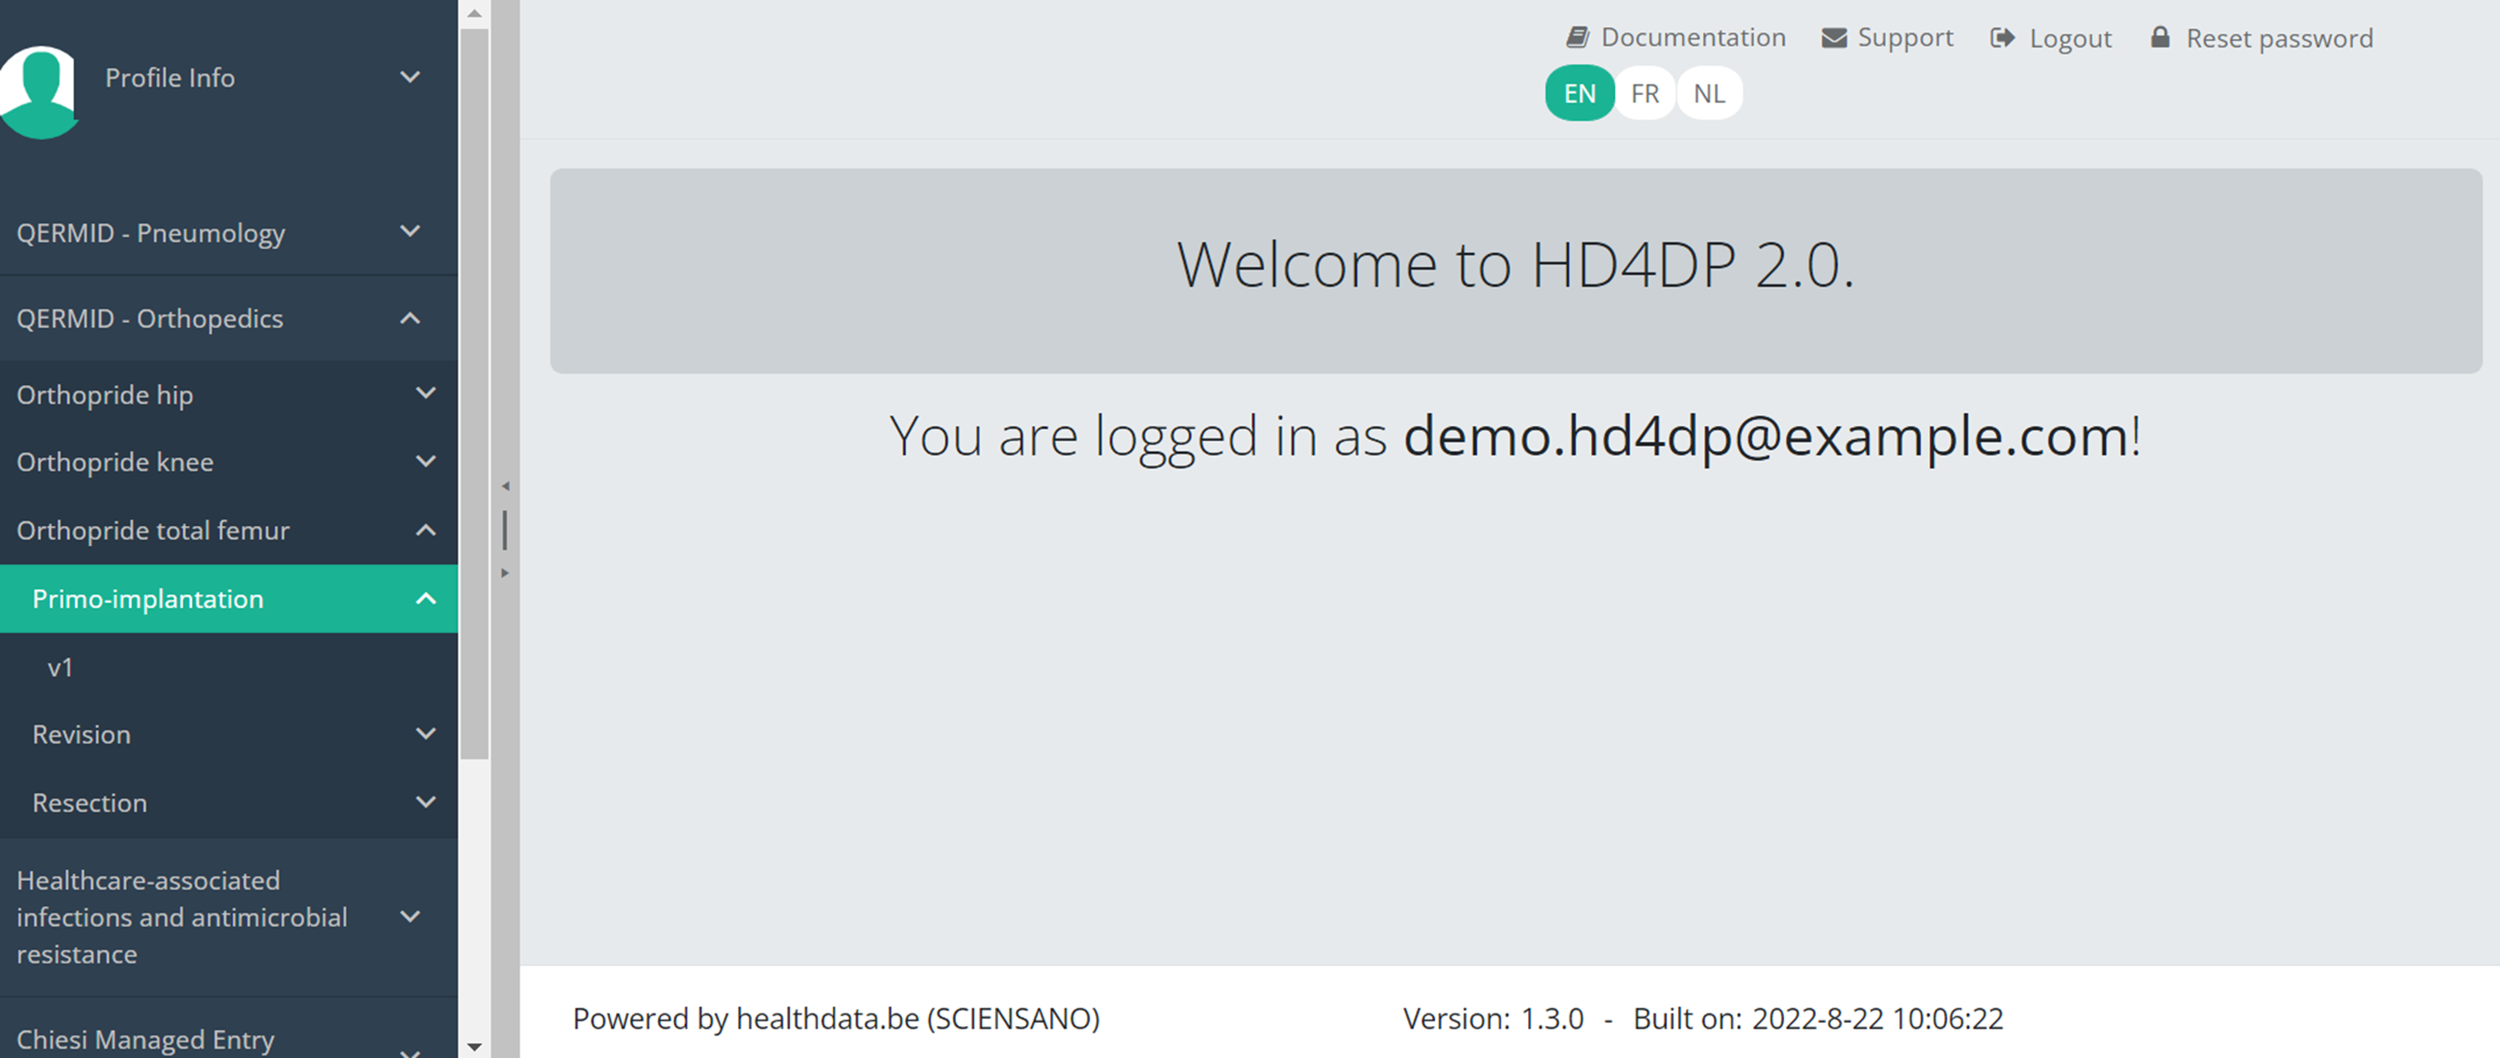The image size is (2500, 1058).
Task: Switch language to FR
Action: pos(1644,93)
